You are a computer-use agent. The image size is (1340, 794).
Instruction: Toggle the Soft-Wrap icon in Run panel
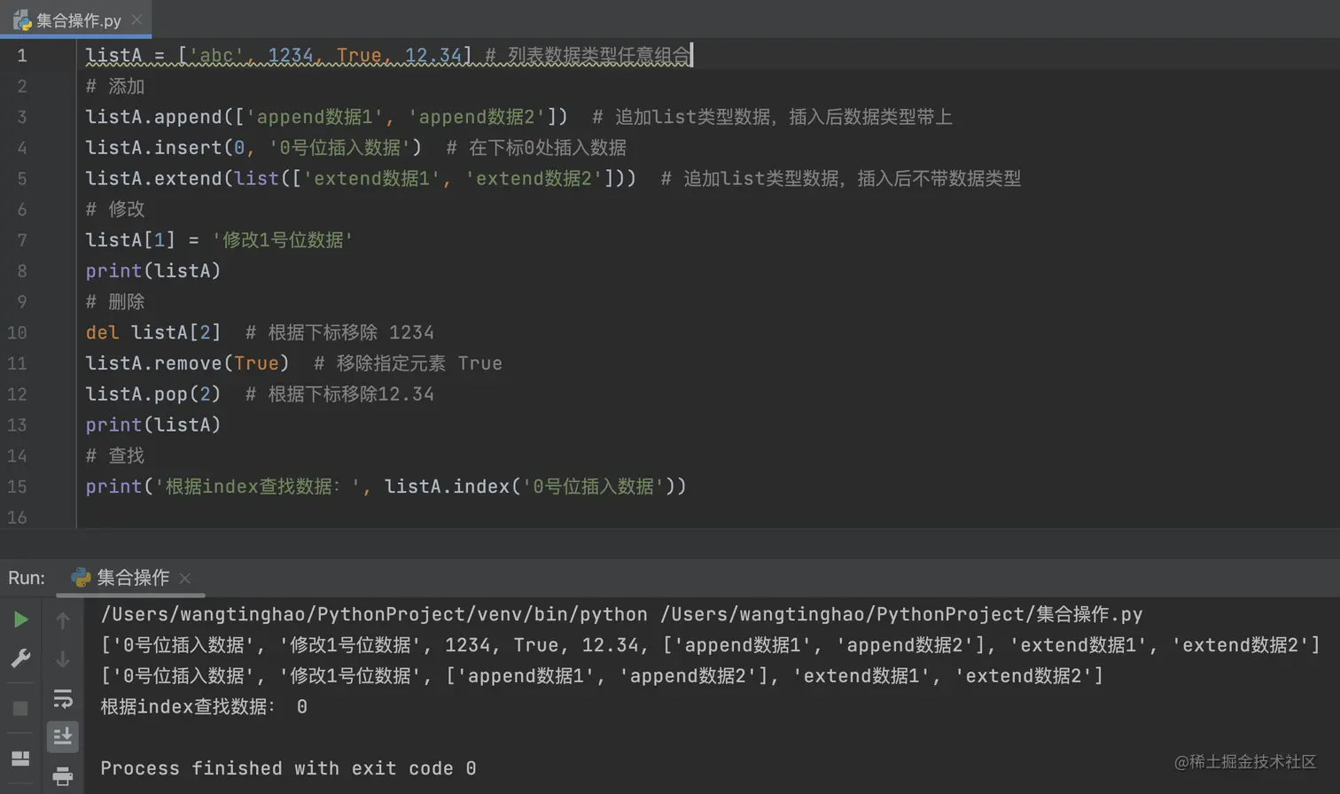click(62, 698)
